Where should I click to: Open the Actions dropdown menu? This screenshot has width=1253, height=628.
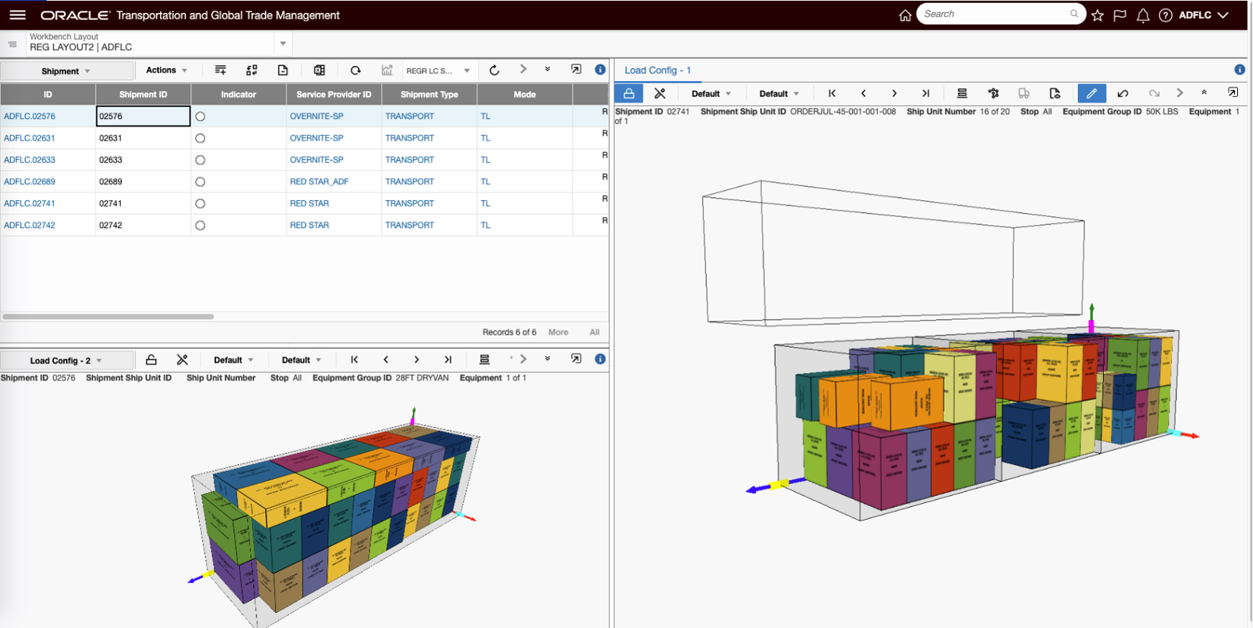click(x=166, y=70)
